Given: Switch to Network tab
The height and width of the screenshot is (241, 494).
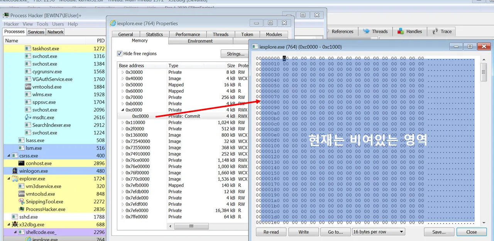Looking at the screenshot, I should [55, 32].
